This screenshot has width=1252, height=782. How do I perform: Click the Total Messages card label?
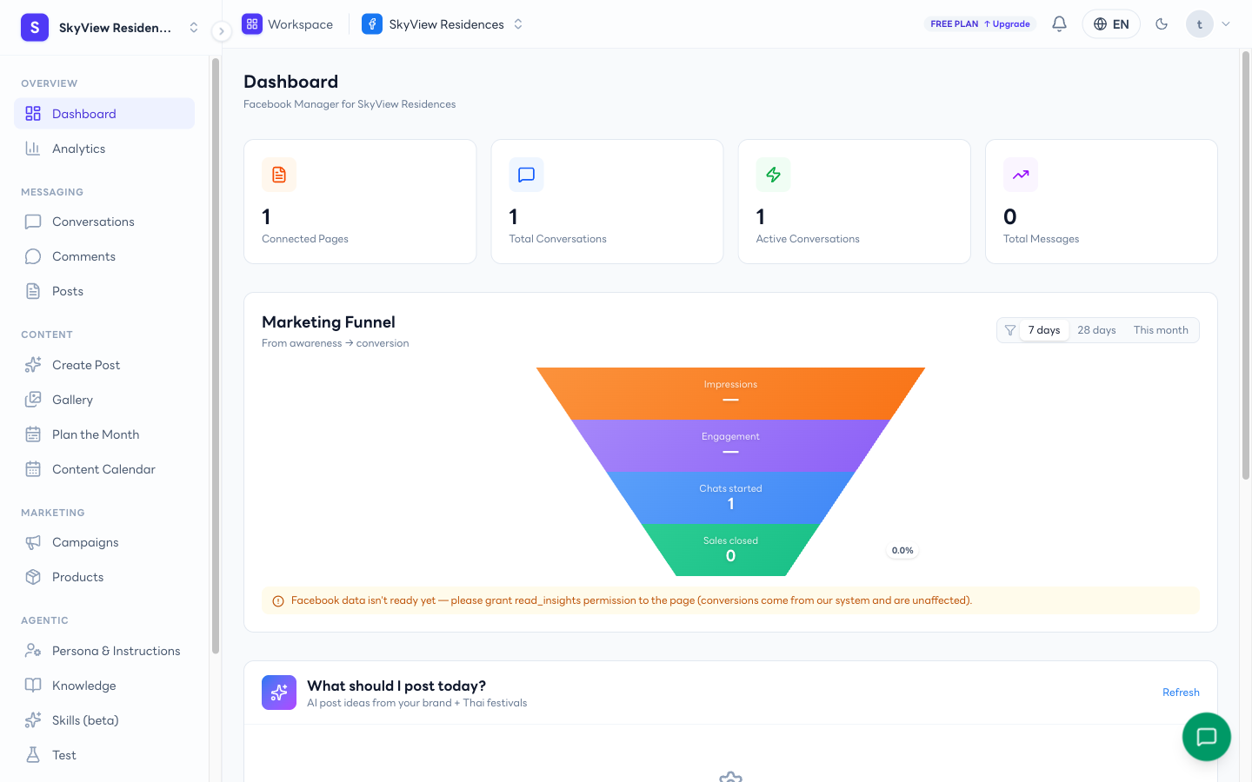coord(1041,239)
